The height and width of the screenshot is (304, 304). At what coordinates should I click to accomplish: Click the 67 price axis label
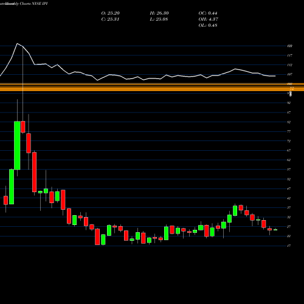[x=289, y=150]
